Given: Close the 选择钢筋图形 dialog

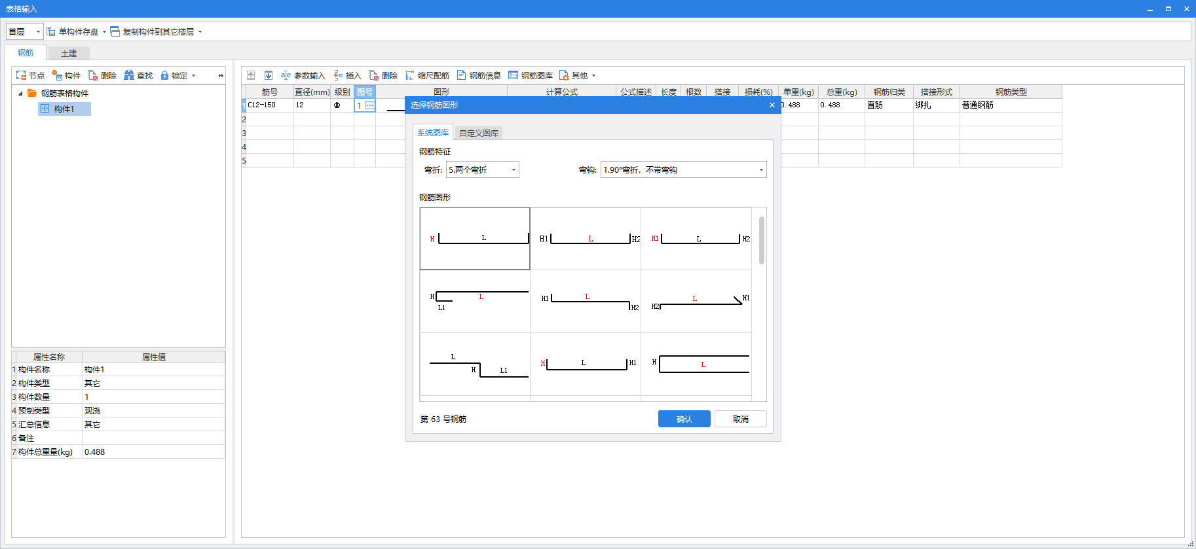Looking at the screenshot, I should 772,105.
